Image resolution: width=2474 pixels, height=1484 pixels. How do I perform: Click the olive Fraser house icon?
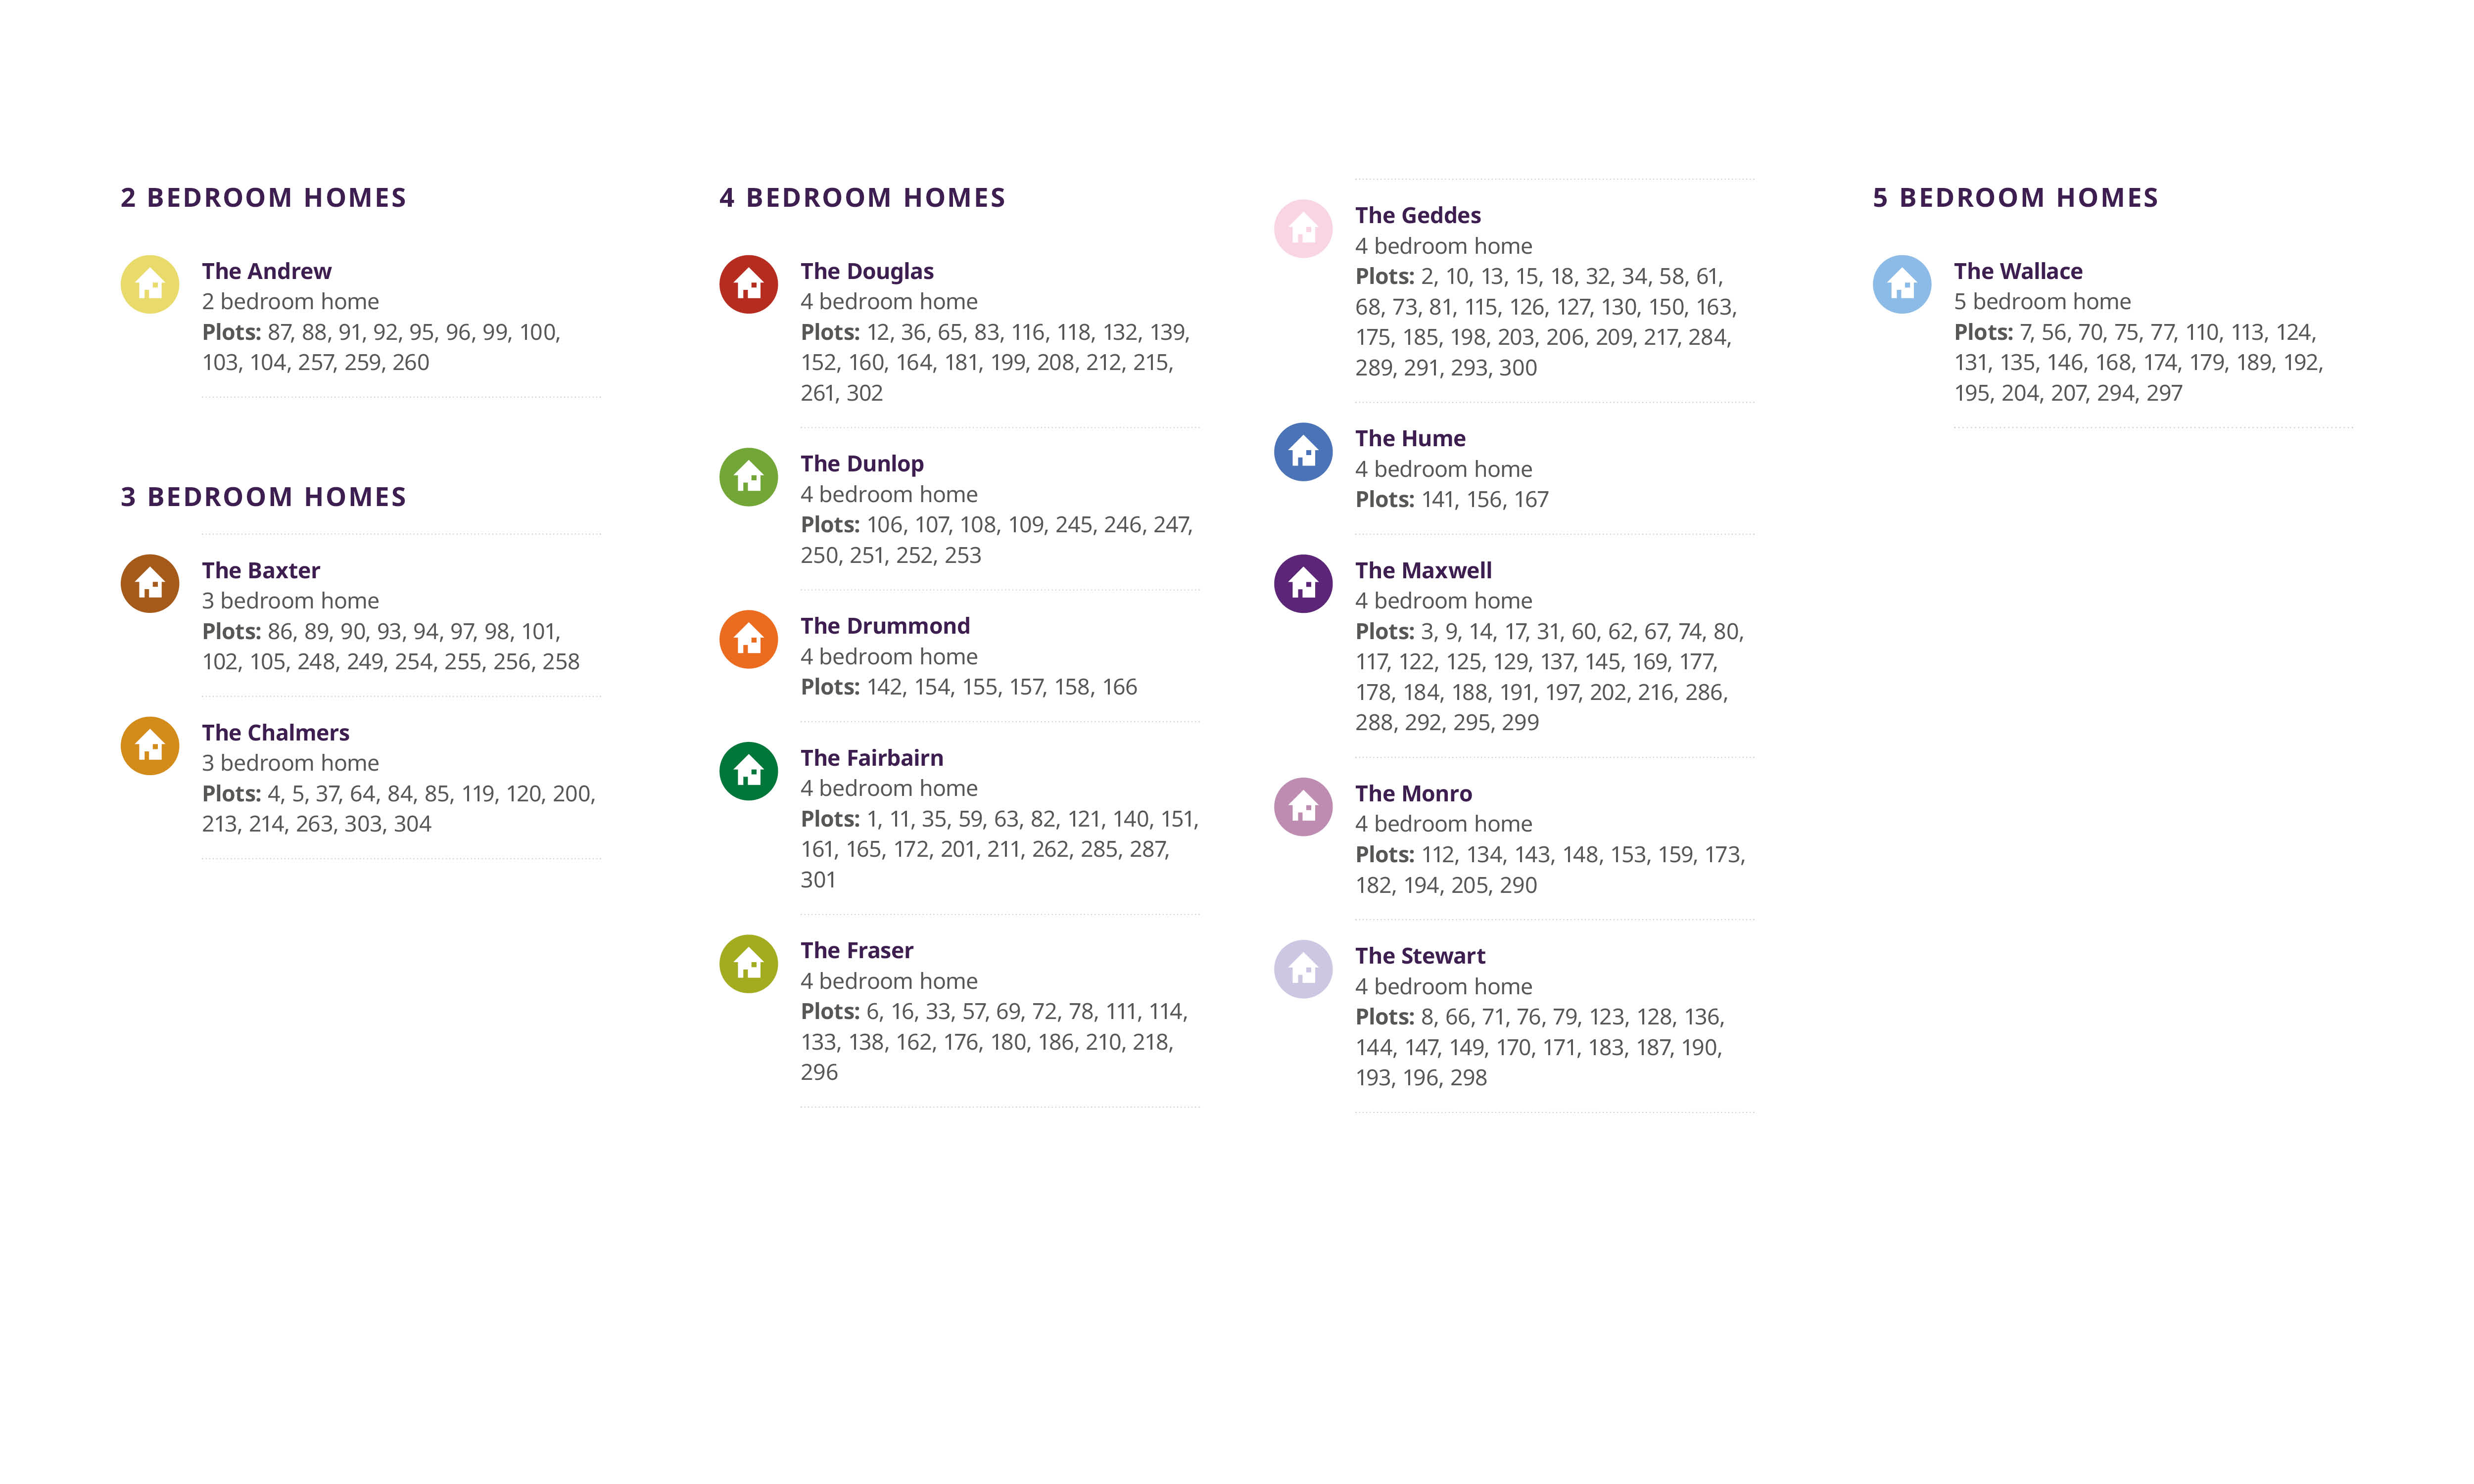coord(748,964)
